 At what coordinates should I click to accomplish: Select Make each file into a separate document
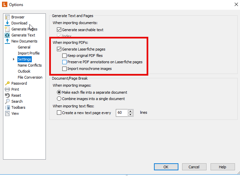tap(59, 92)
